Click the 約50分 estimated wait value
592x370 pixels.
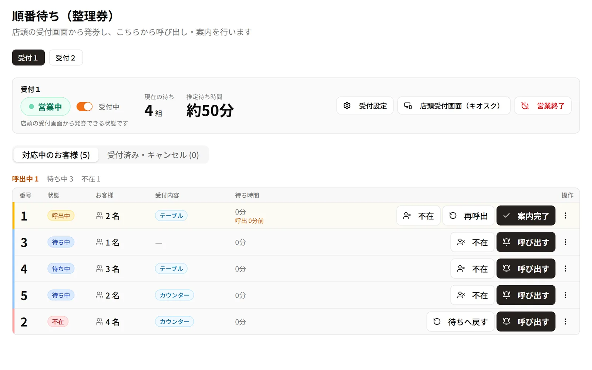(x=210, y=111)
